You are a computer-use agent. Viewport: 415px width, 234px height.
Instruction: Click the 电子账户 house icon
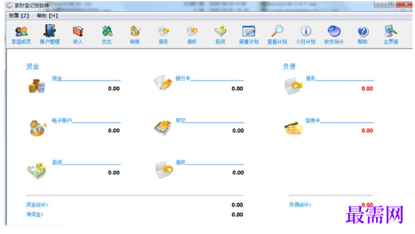[x=38, y=128]
